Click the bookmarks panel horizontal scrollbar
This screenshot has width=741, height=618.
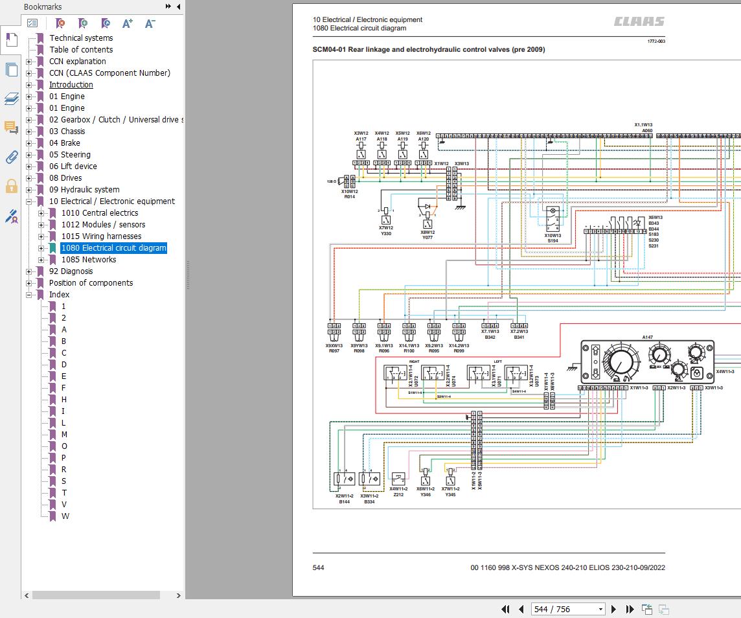[96, 595]
